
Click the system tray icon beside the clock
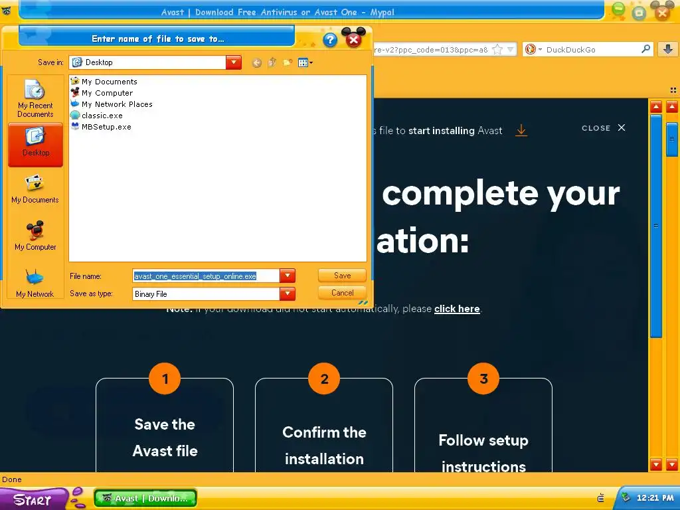[x=626, y=497]
